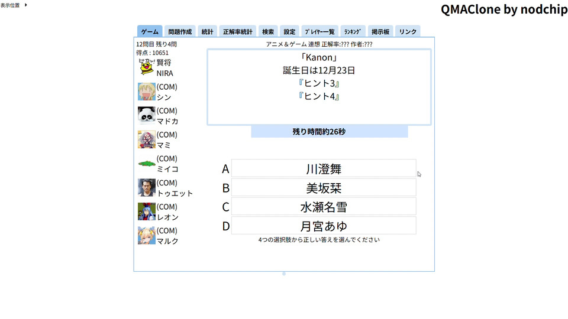Choose answer A 川澄舞
This screenshot has width=568, height=319.
point(324,168)
